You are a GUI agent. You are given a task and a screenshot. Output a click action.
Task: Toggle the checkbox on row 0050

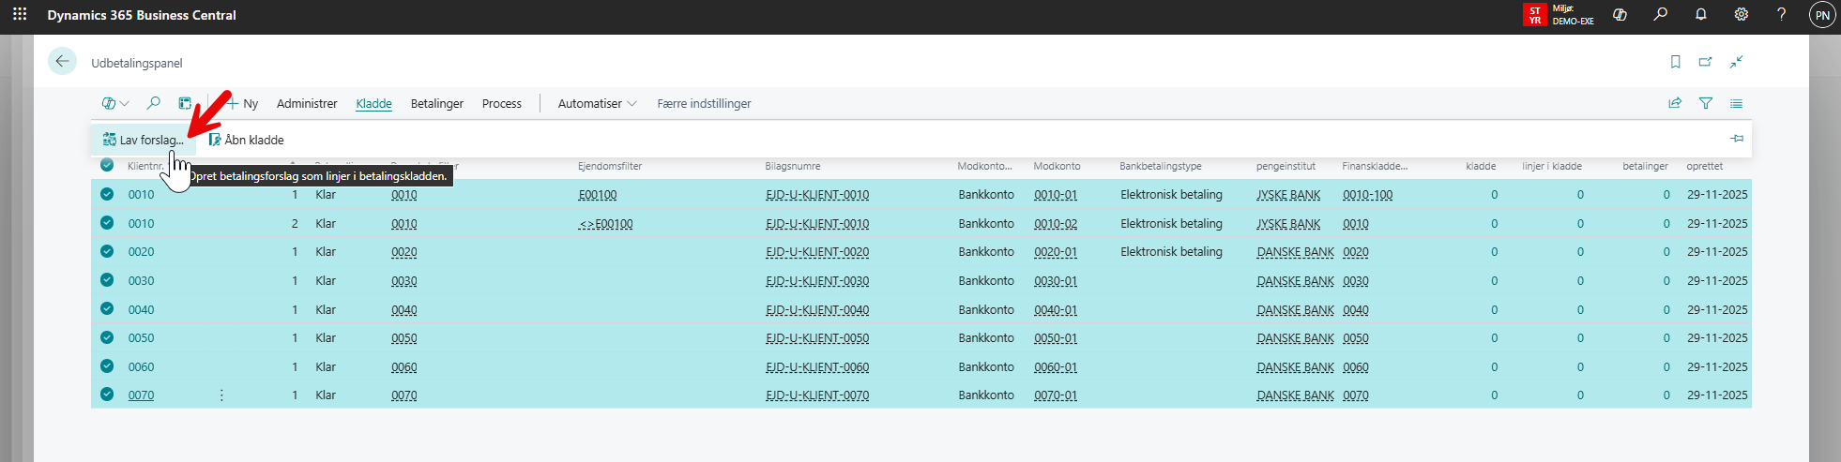(x=107, y=338)
